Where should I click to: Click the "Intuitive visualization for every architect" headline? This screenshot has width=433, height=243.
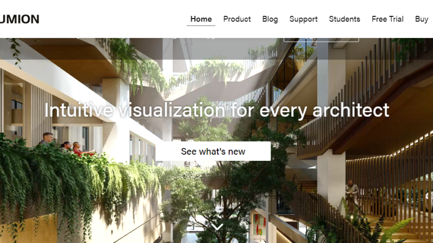217,110
